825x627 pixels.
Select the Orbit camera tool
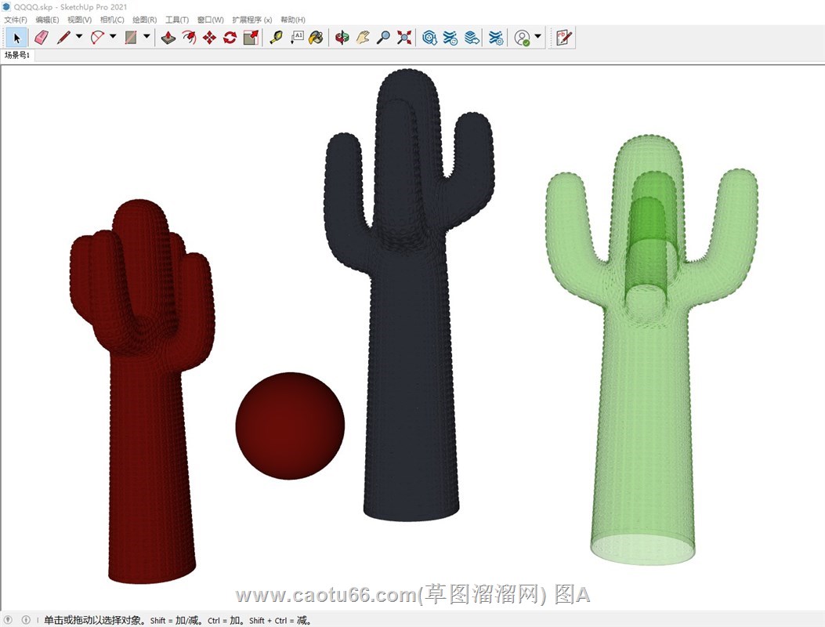(x=342, y=37)
